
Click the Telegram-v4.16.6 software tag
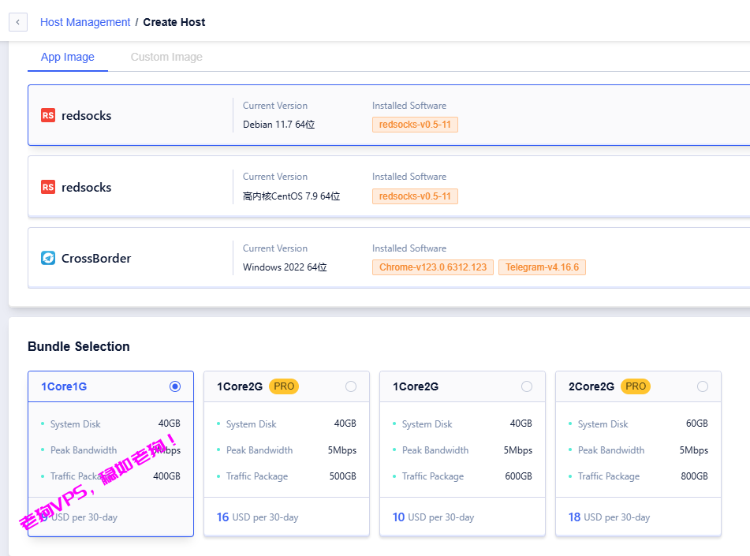542,267
